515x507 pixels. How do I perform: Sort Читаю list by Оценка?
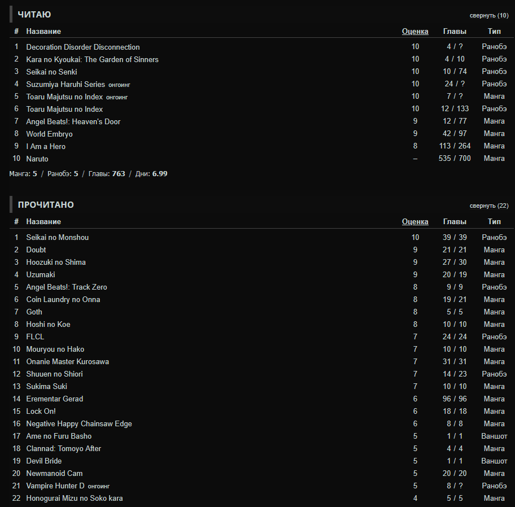pyautogui.click(x=415, y=32)
